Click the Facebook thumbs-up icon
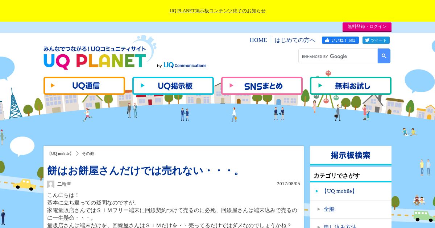Screen dimensions: 435x228 point(327,40)
